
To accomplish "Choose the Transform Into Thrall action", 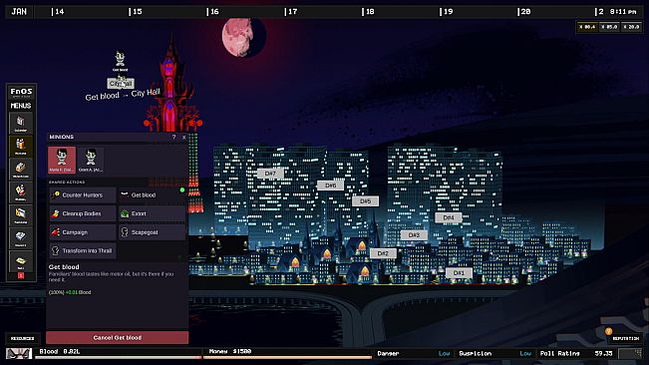I will 83,250.
